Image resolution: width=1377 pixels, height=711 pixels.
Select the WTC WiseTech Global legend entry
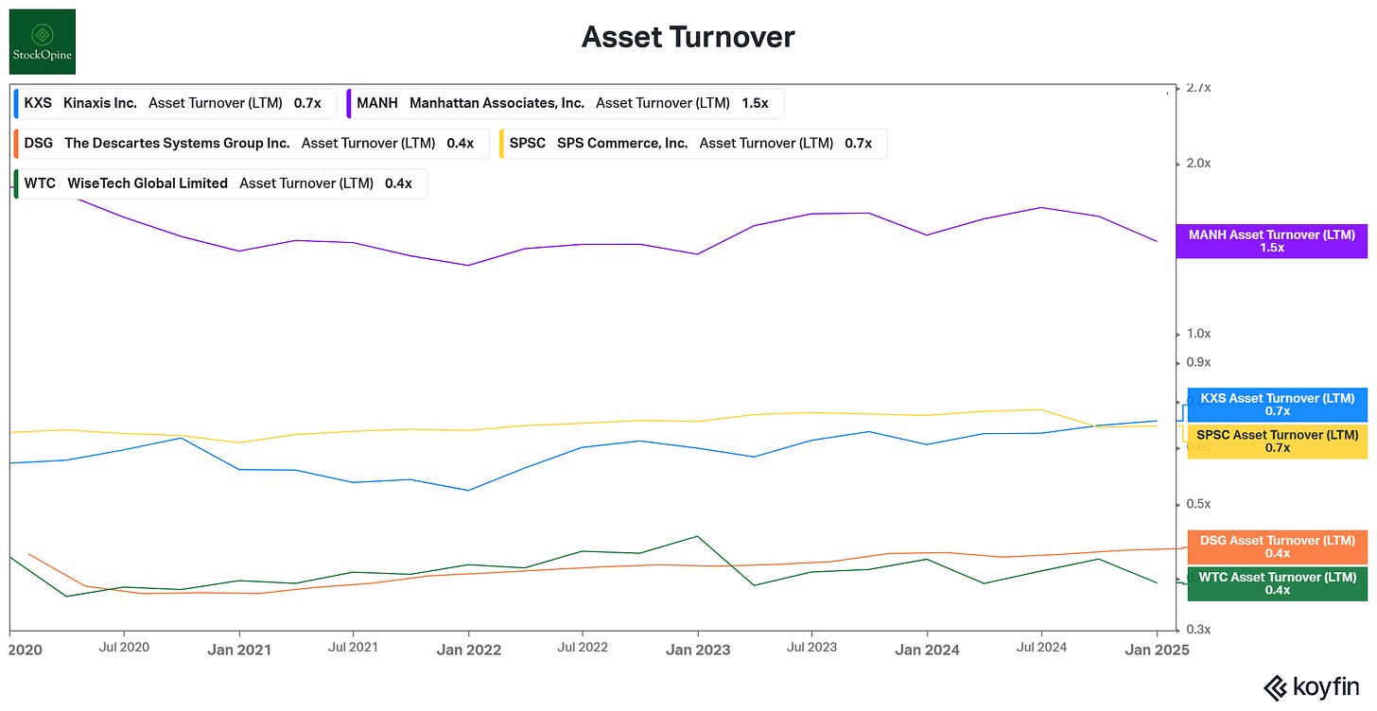[220, 183]
